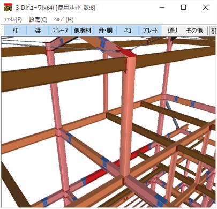The height and width of the screenshot is (209, 217).
Task: Select the gray diagonal brace member
Action: [172, 114]
